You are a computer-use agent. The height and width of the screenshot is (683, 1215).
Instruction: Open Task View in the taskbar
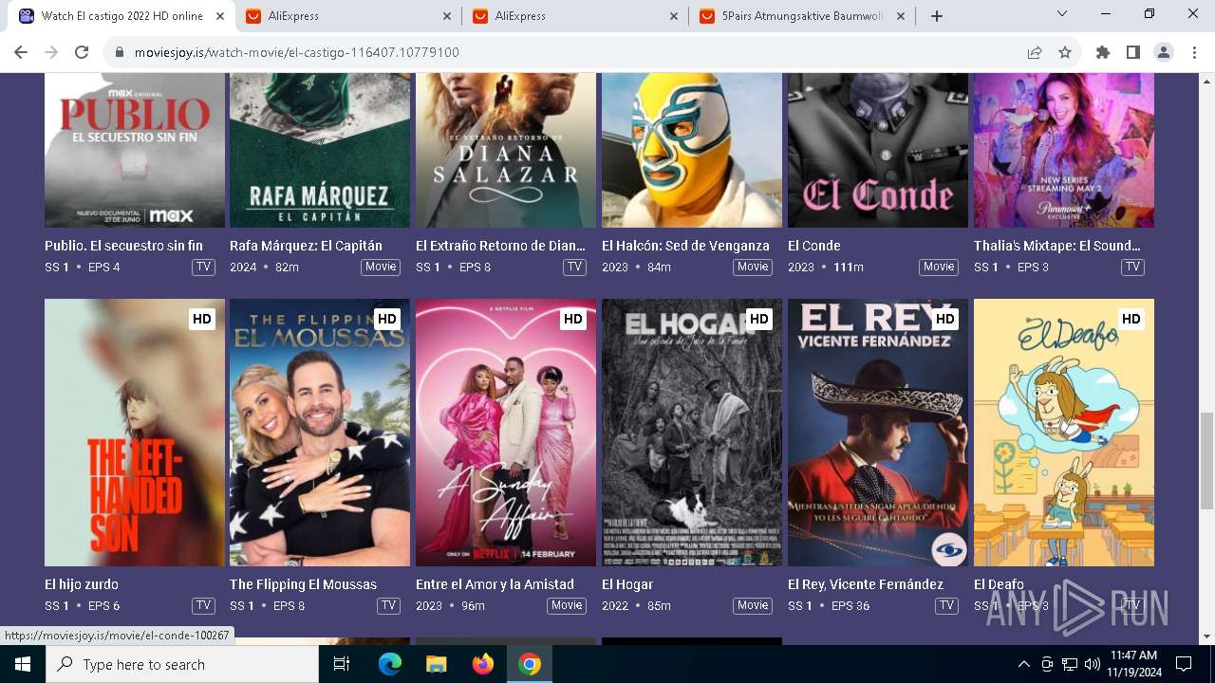tap(342, 664)
